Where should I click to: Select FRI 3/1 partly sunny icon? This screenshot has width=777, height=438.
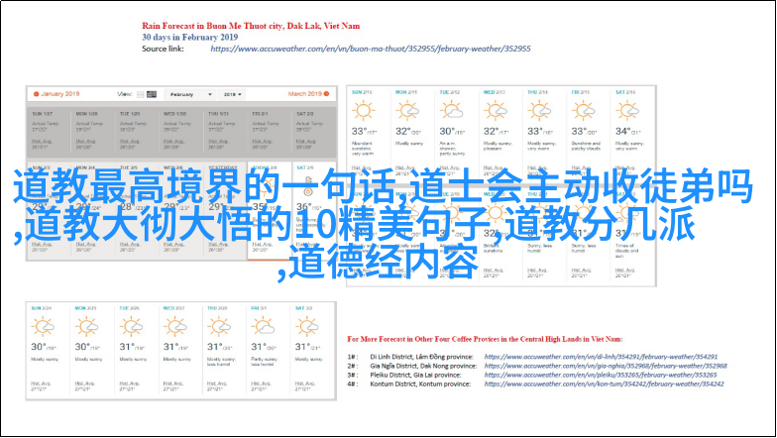click(x=264, y=327)
